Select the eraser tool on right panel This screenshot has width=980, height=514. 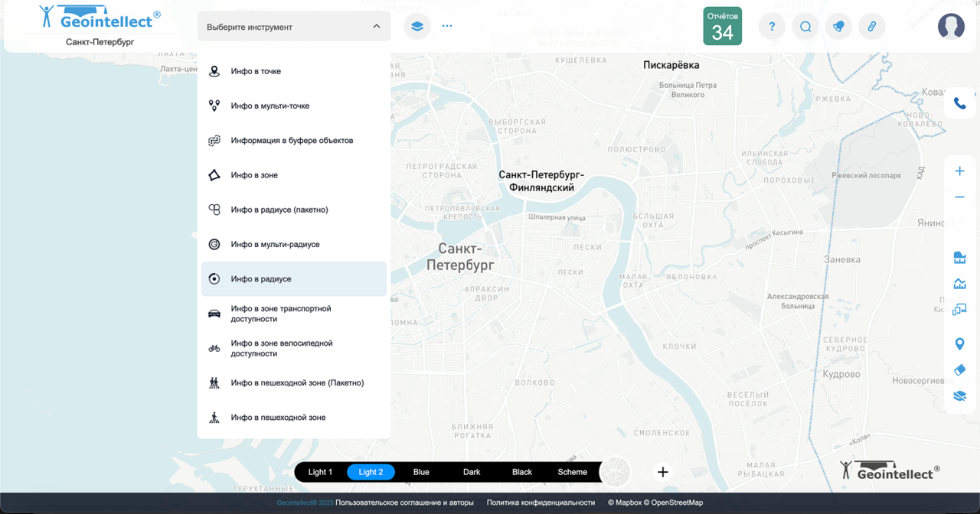[x=959, y=370]
